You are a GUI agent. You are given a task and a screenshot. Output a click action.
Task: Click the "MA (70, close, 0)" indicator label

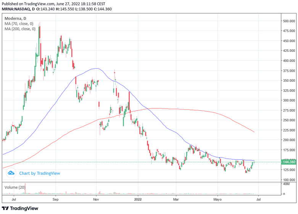pos(19,24)
